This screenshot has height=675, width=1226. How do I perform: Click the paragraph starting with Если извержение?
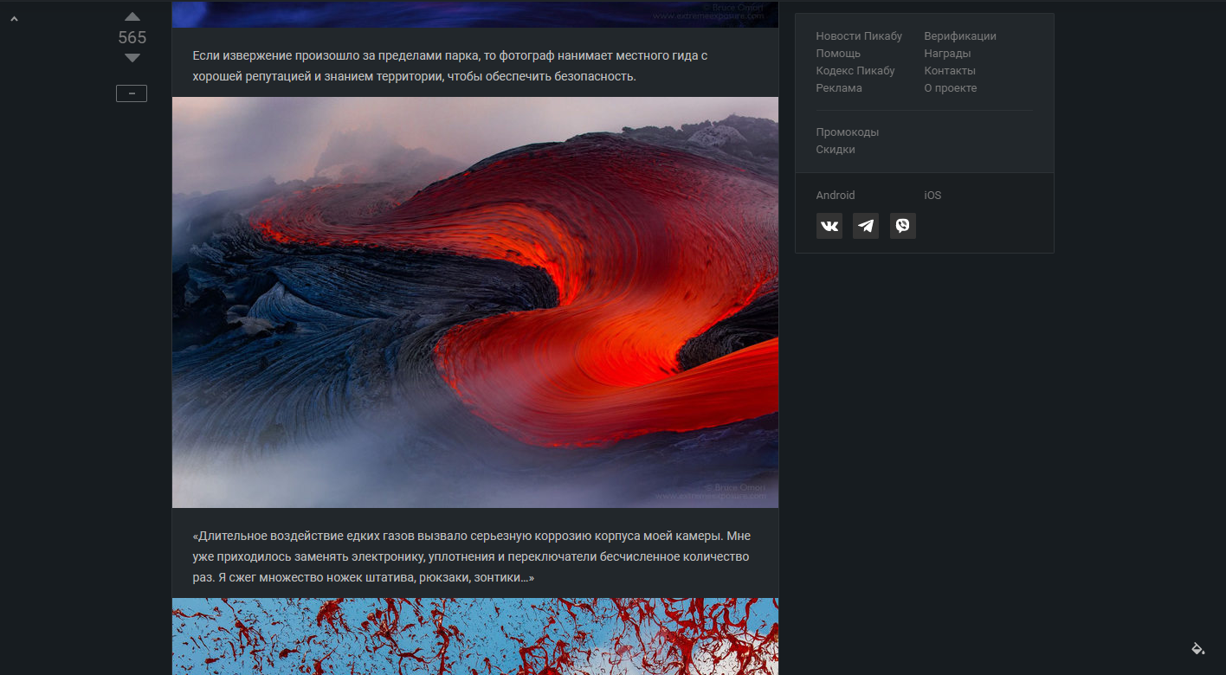pos(450,66)
